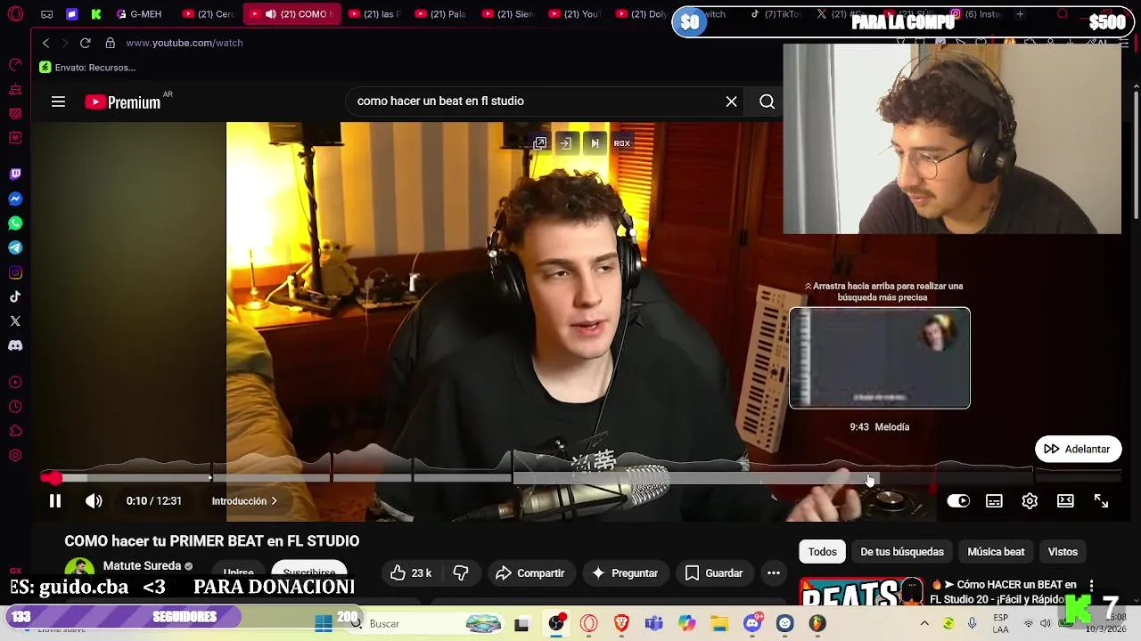Like the video with 23 k likes
This screenshot has width=1141, height=641.
(x=411, y=573)
